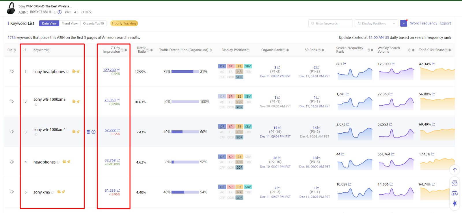
Task: Sort by Organic Rank
Action: pos(288,50)
